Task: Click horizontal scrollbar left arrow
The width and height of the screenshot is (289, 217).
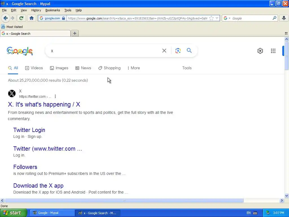Action: point(2,200)
